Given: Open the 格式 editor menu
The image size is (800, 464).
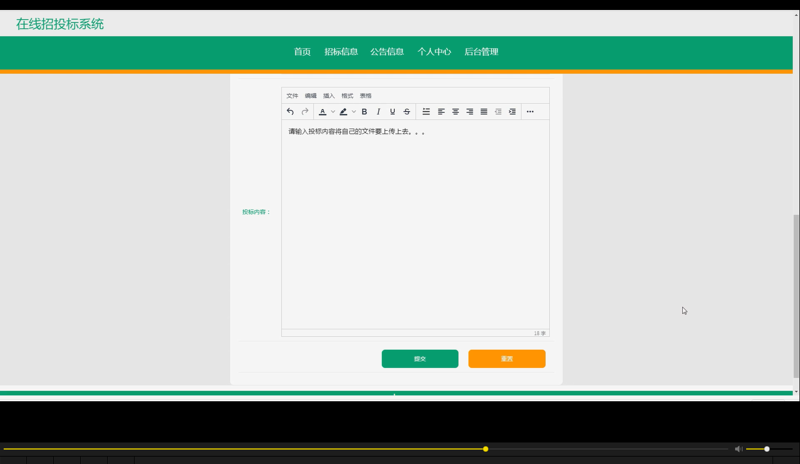Looking at the screenshot, I should (347, 96).
